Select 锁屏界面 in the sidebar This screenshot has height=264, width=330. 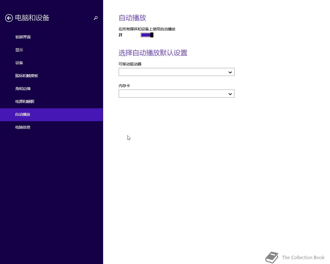52,37
